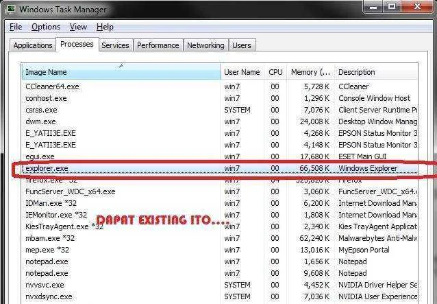Image resolution: width=437 pixels, height=304 pixels.
Task: Select the nvvsvc.exe process
Action: (220, 285)
